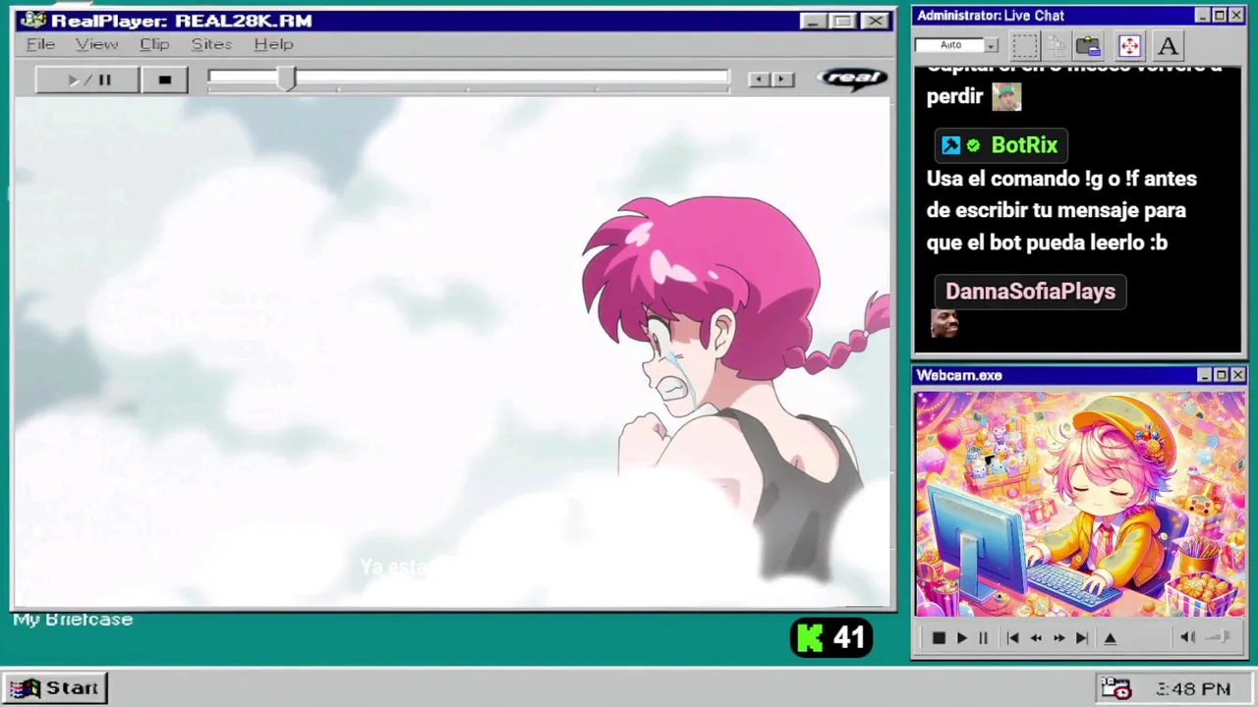Click the BotRix username in chat
The width and height of the screenshot is (1258, 707).
[1024, 145]
